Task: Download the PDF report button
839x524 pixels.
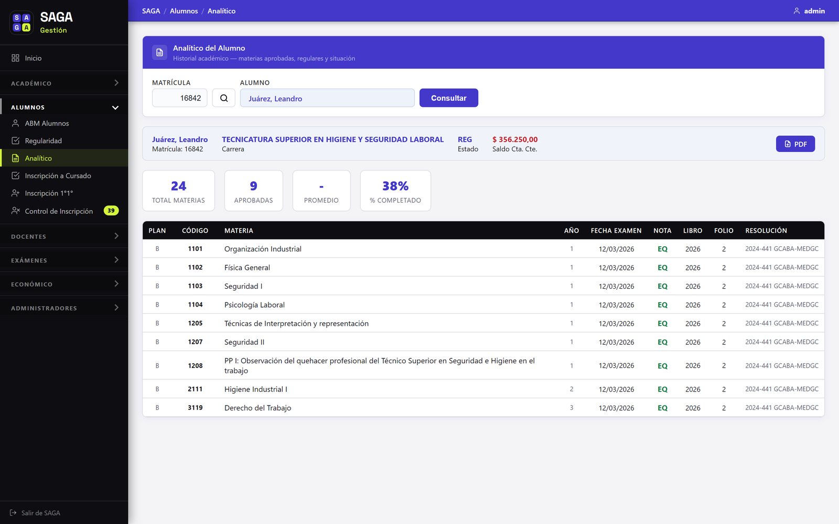Action: (795, 144)
